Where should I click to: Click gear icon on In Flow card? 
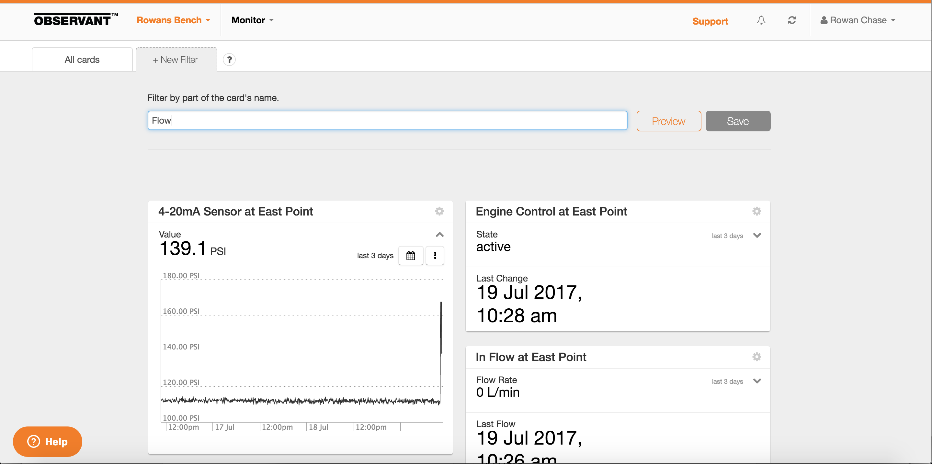click(756, 357)
